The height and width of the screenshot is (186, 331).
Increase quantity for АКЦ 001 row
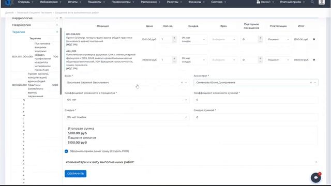(174, 58)
